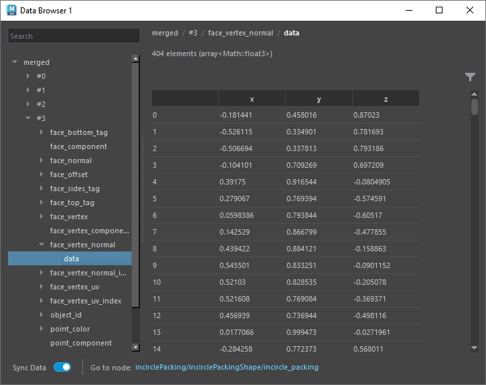Image resolution: width=486 pixels, height=385 pixels.
Task: Expand the face_bottom_tag node
Action: click(42, 132)
